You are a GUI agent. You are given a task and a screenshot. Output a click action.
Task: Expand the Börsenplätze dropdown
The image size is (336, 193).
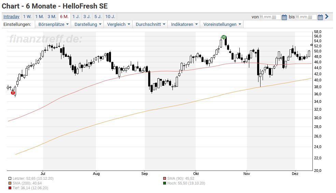(x=53, y=25)
